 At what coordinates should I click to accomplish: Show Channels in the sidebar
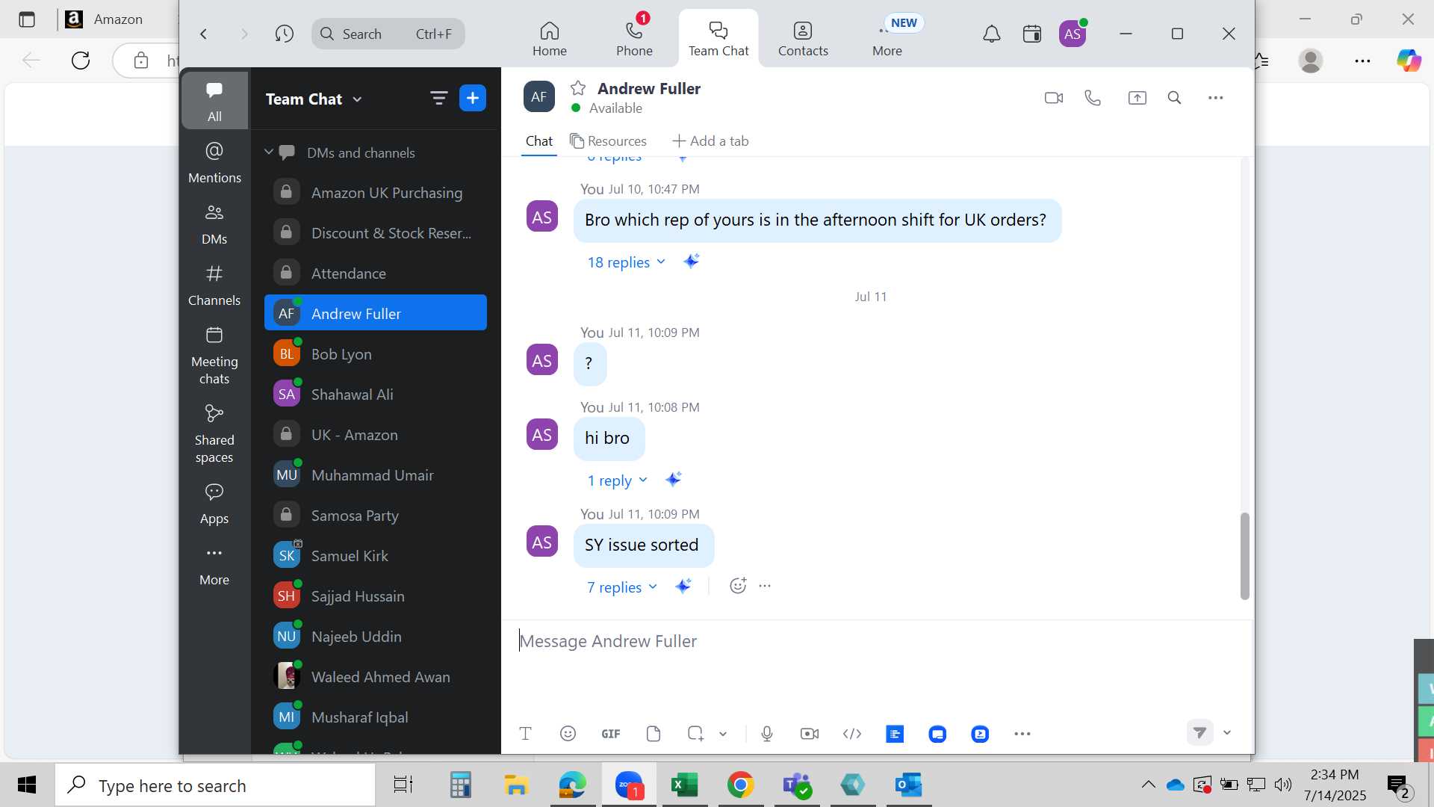pyautogui.click(x=214, y=285)
